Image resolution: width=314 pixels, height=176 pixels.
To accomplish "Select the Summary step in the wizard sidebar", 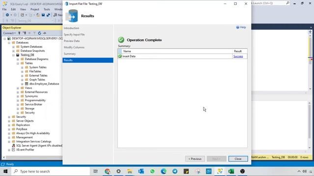I will 70,54.
